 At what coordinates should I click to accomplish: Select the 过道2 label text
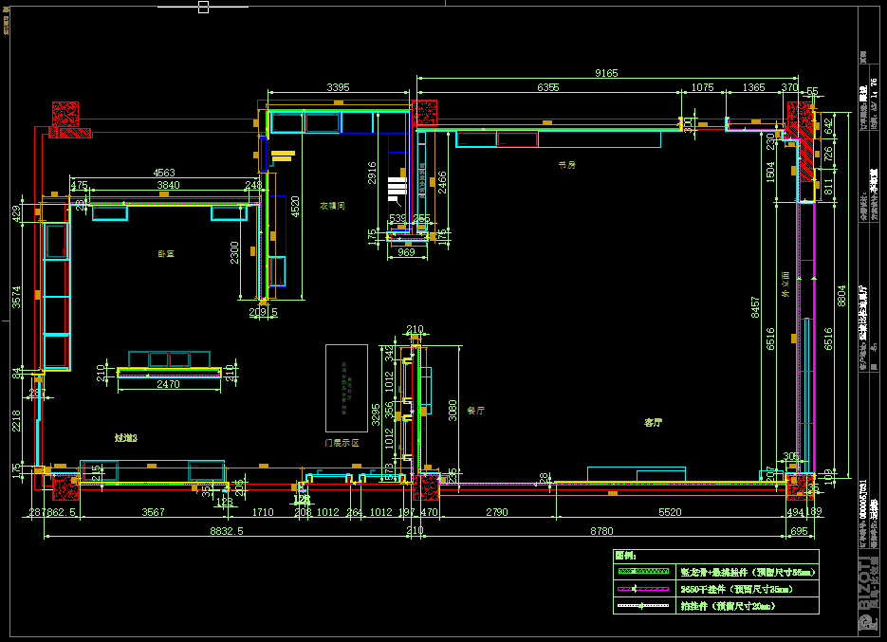coord(126,438)
